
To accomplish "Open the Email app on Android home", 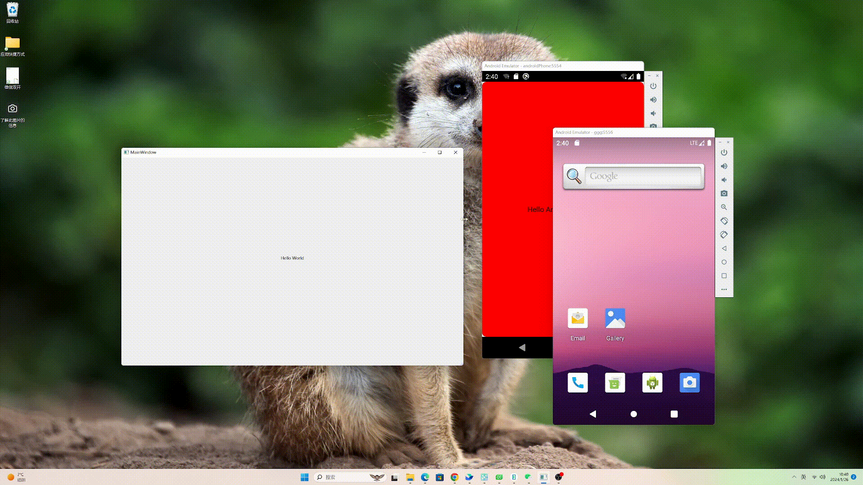I will pos(578,319).
